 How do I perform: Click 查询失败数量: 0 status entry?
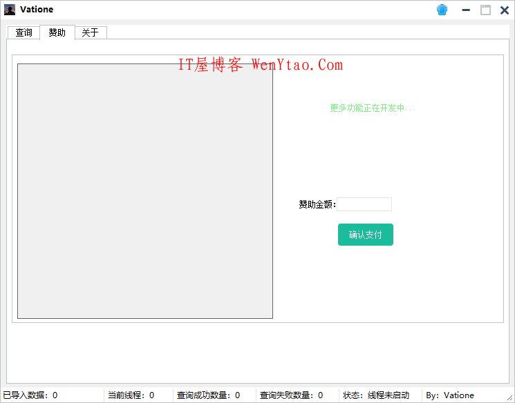(291, 395)
